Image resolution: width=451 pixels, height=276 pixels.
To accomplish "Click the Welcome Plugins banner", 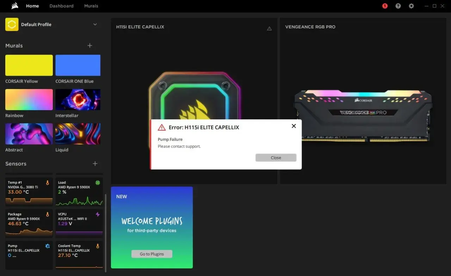I will [152, 227].
